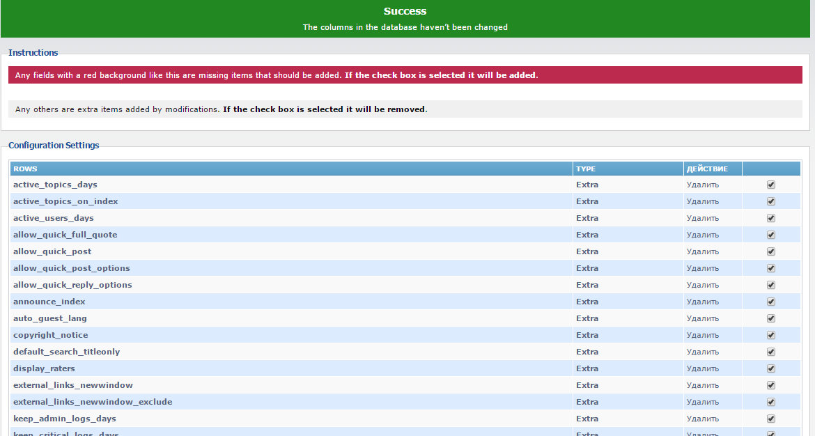Click the red missing items instruction bar
This screenshot has height=436, width=815.
[x=405, y=75]
